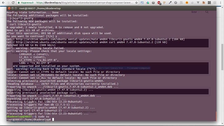Screen dimensions: 224x126
Task: Close the terminal window via red button
Action: tap(9, 8)
